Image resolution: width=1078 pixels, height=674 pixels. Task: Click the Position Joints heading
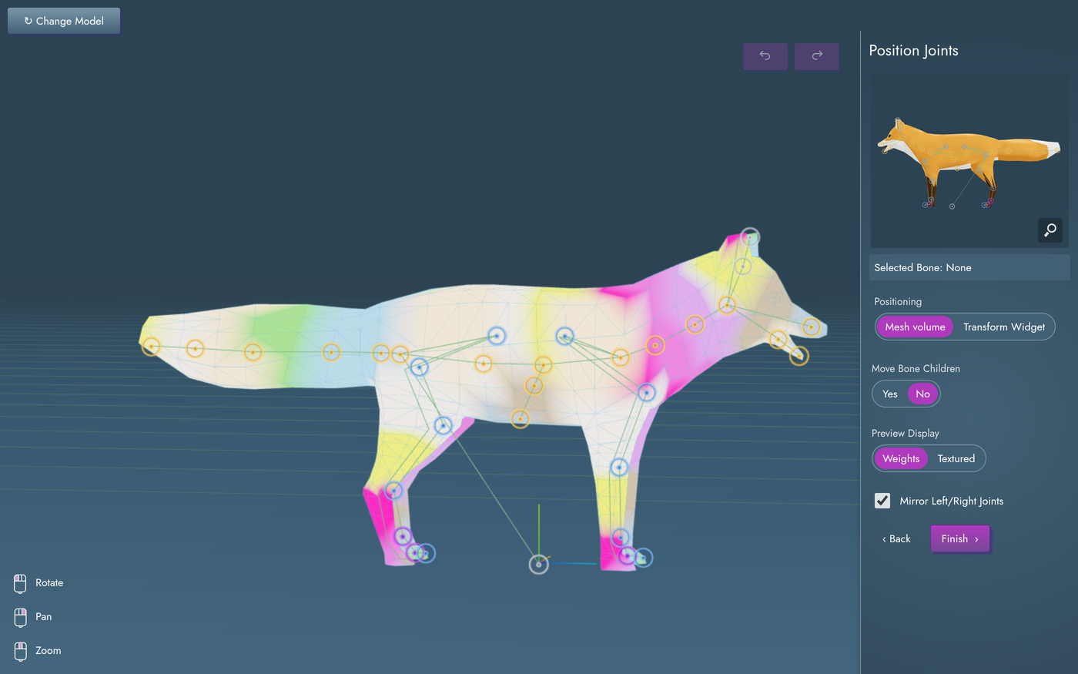[x=913, y=50]
